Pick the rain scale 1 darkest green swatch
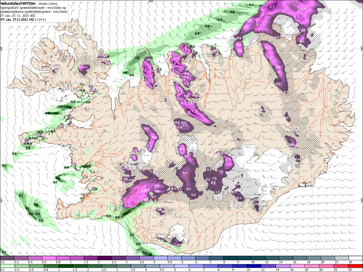The image size is (363, 272). click(x=66, y=266)
